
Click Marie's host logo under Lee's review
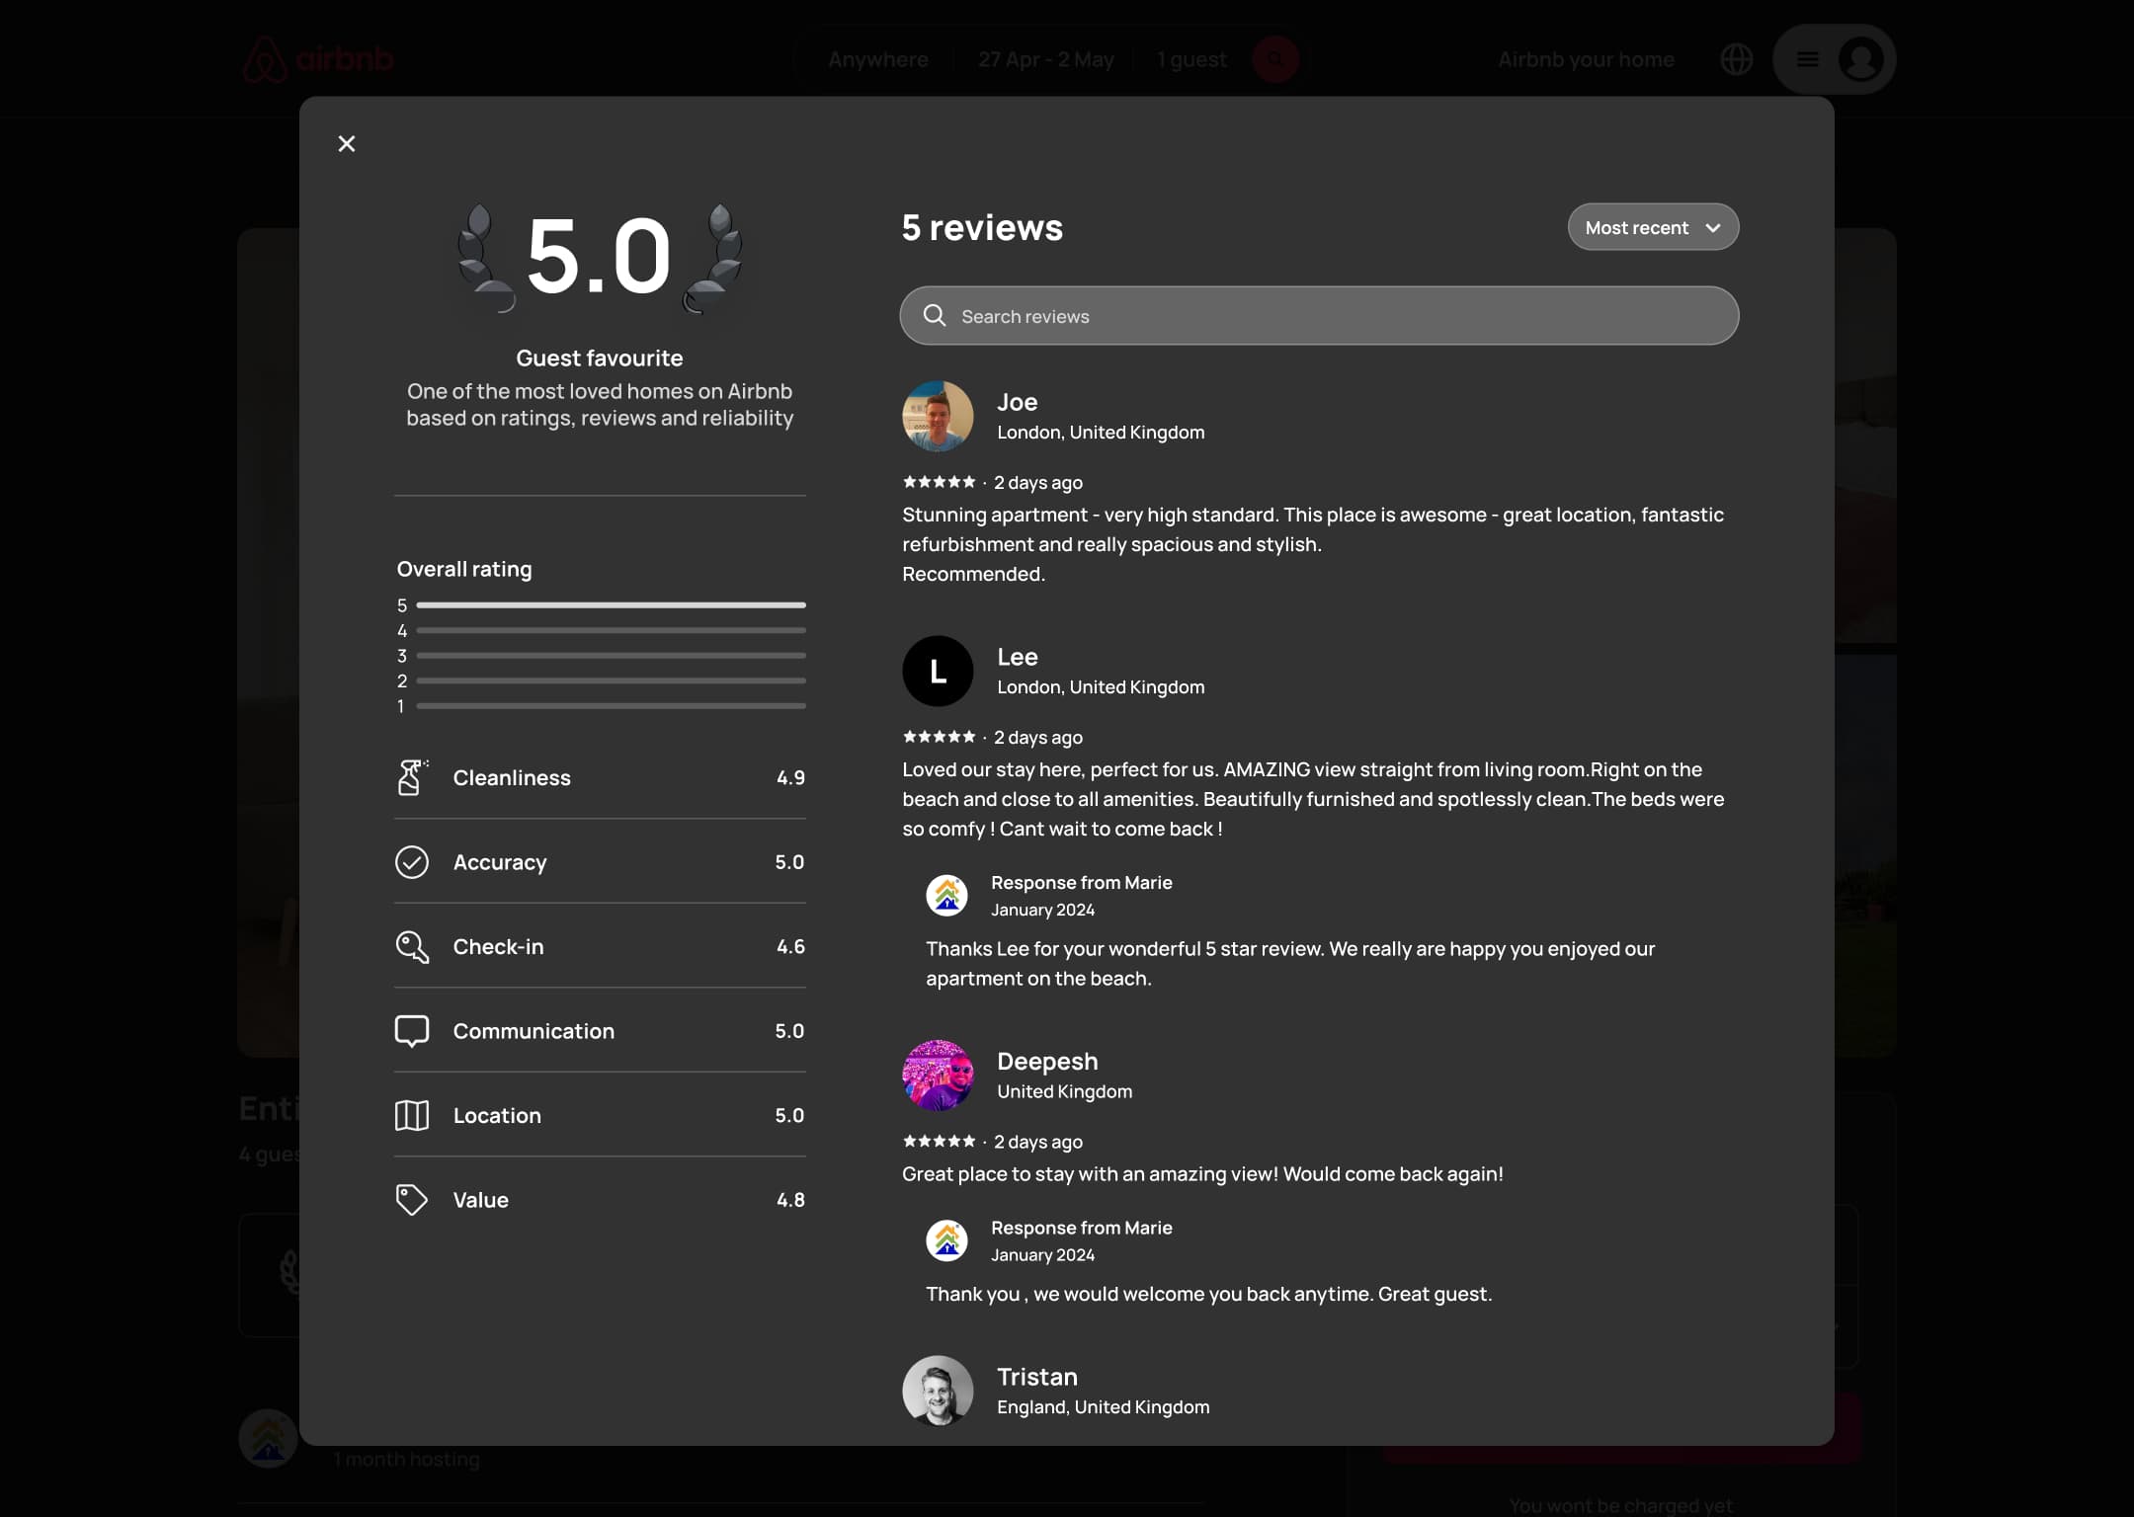click(946, 895)
